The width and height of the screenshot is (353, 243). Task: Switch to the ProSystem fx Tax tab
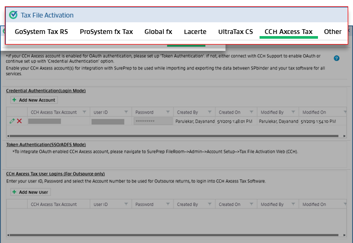[x=106, y=32]
